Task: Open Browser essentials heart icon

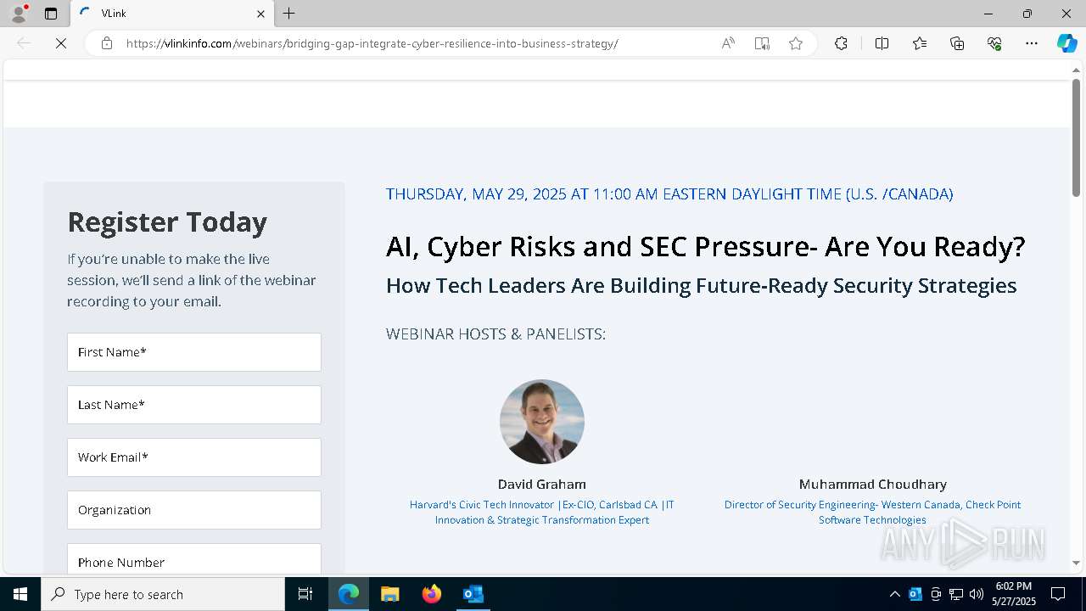Action: coord(994,43)
